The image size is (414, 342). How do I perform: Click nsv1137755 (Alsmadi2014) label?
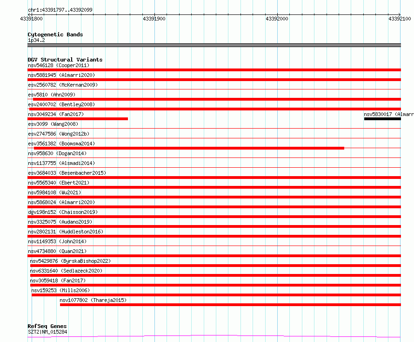tap(61, 163)
